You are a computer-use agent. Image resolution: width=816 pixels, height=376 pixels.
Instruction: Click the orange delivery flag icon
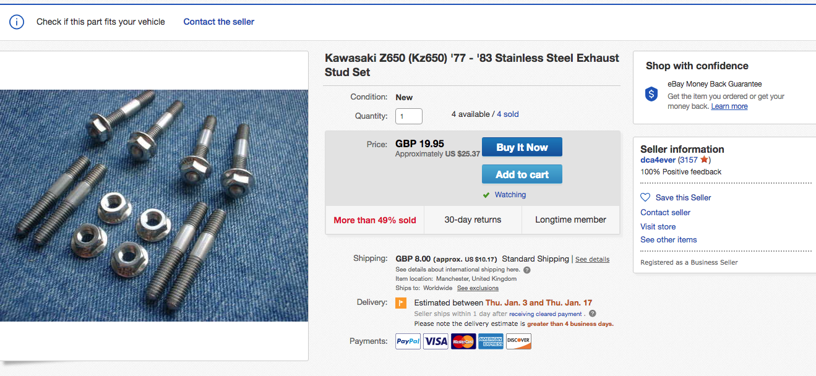click(x=401, y=303)
